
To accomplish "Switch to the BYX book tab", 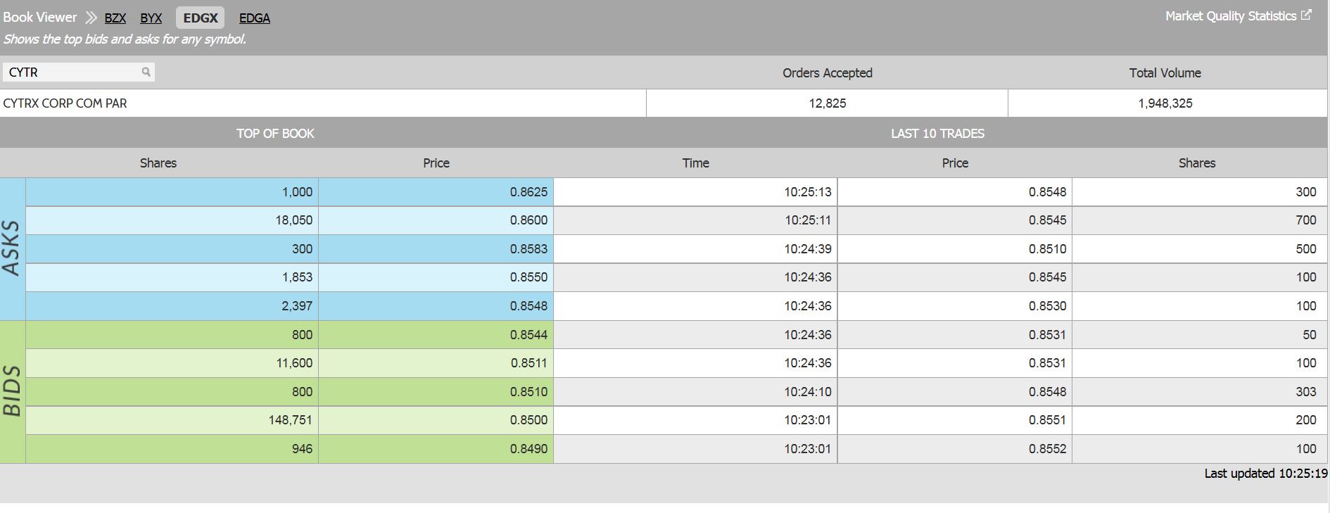I will point(151,18).
